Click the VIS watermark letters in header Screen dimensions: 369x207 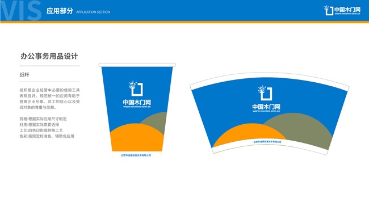pos(21,11)
